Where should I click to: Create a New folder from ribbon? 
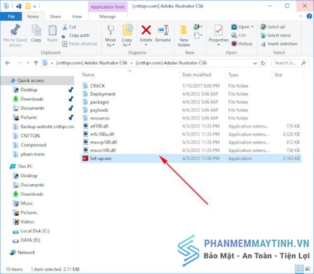click(x=184, y=36)
